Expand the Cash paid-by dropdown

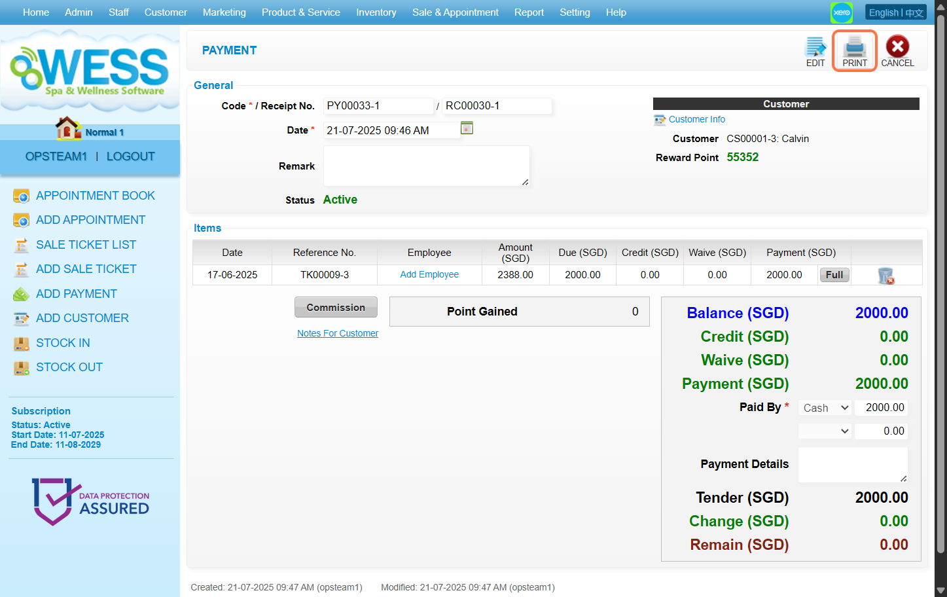coord(825,408)
